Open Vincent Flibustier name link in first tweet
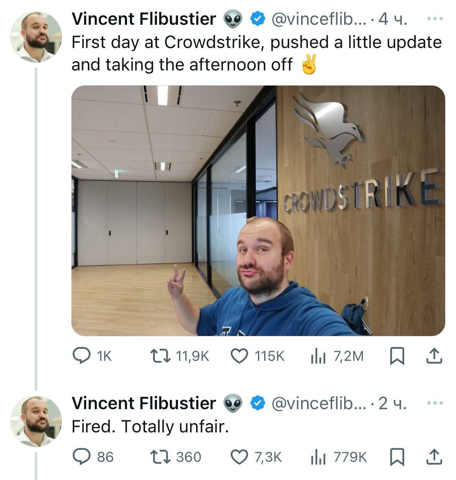Viewport: 456px width, 480px height. (x=144, y=19)
